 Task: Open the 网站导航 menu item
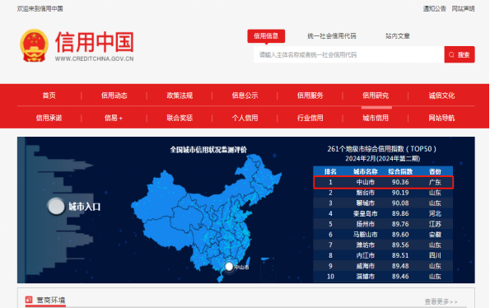441,118
